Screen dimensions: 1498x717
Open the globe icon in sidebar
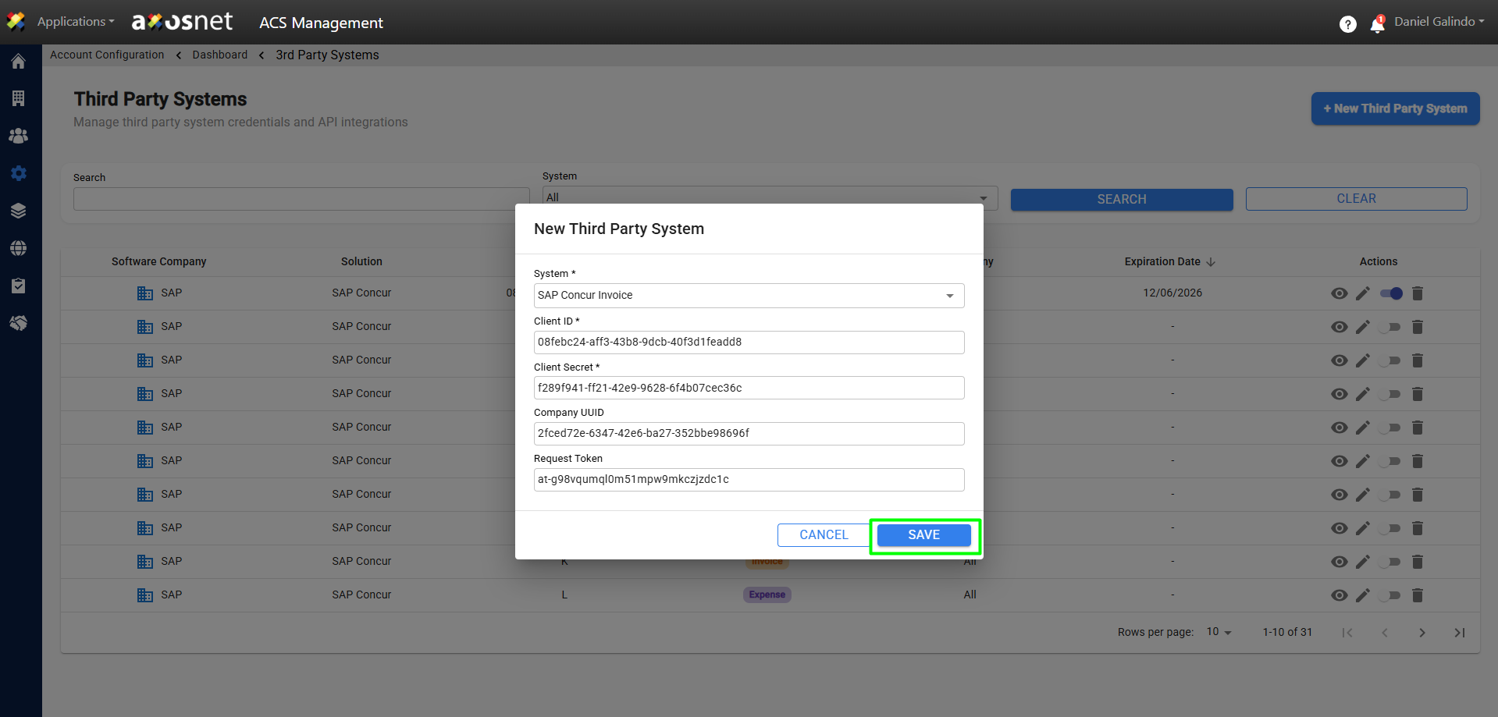click(x=19, y=248)
